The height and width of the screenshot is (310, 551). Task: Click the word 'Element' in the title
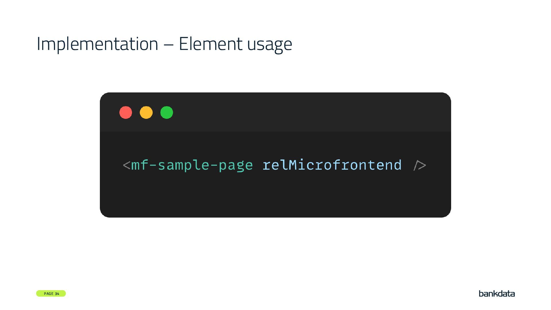(x=210, y=44)
